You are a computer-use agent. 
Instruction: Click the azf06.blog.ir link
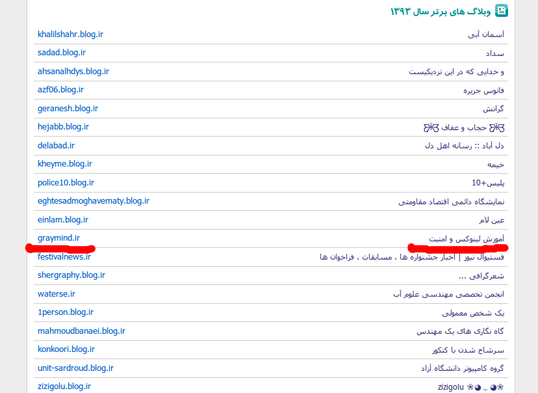pyautogui.click(x=60, y=90)
